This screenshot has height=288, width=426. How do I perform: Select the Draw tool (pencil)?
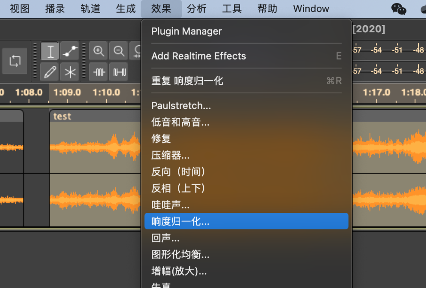point(50,72)
